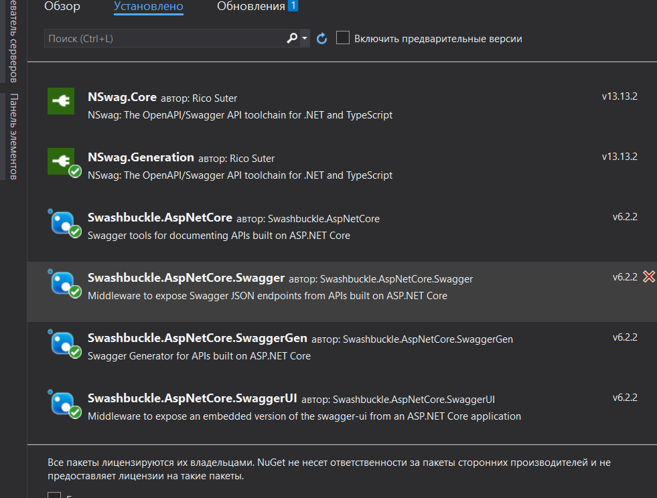
Task: Click the v6.2.2 version of Swashbuckle.AspNetCore.SwaggerGen
Action: click(625, 337)
